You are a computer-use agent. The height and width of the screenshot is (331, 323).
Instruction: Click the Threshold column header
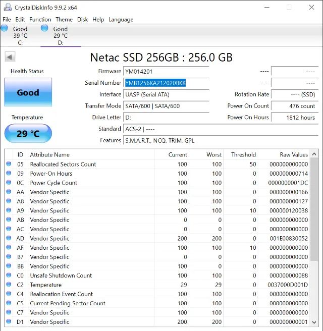241,155
